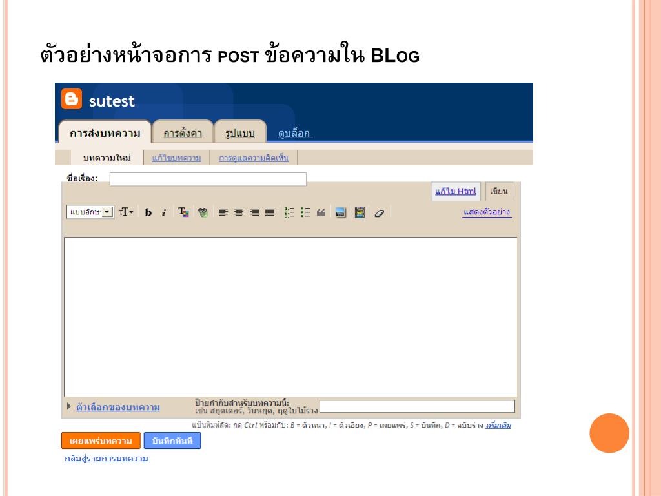Screen dimensions: 661x496
Task: Click inside the post body text area
Action: 290,316
